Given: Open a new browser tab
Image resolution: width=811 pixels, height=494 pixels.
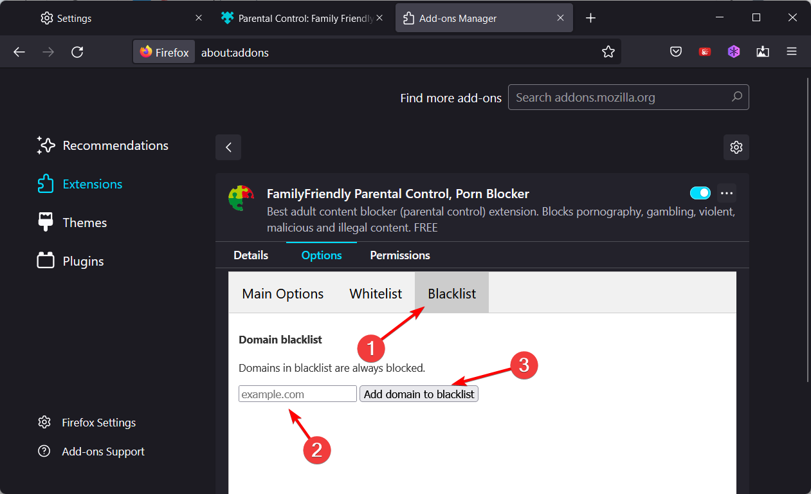Looking at the screenshot, I should (x=591, y=18).
